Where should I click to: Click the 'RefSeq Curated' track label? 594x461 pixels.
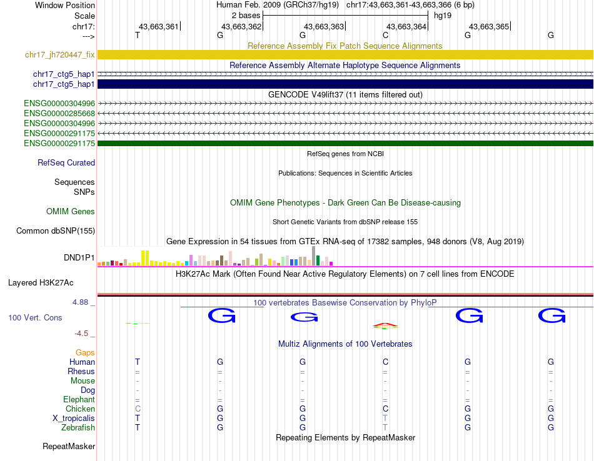point(66,162)
